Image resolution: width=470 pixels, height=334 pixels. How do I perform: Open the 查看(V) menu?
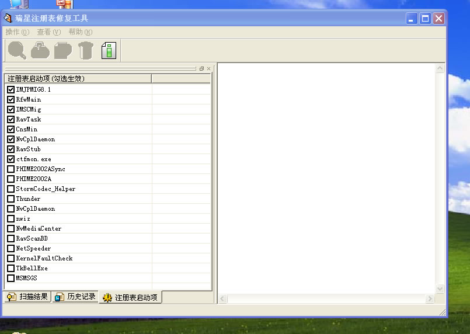(x=49, y=32)
